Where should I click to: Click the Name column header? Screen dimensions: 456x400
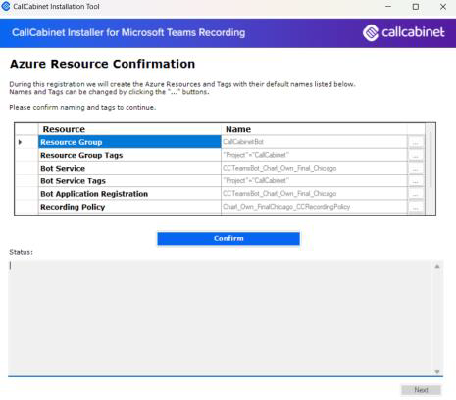click(x=314, y=129)
